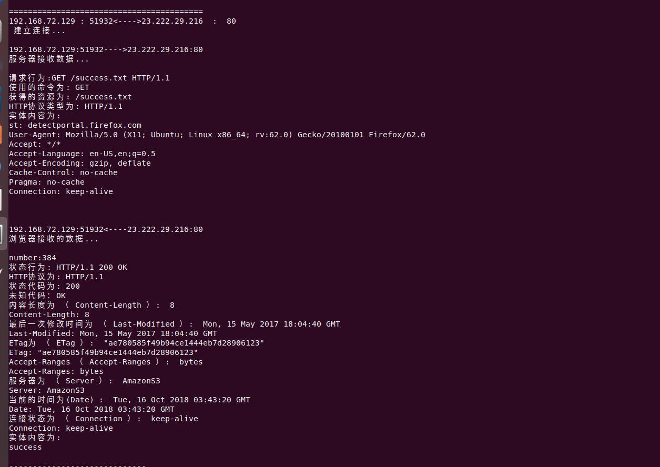
Task: Click the plain Content-Length: 8 line
Action: pos(49,314)
